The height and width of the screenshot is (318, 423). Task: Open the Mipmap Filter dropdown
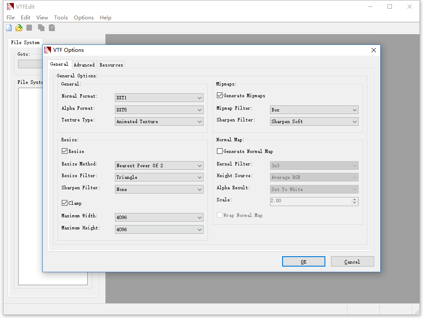click(x=314, y=110)
